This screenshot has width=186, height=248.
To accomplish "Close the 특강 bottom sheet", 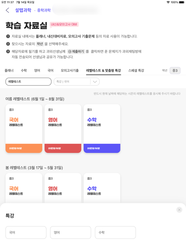I will coord(179,210).
